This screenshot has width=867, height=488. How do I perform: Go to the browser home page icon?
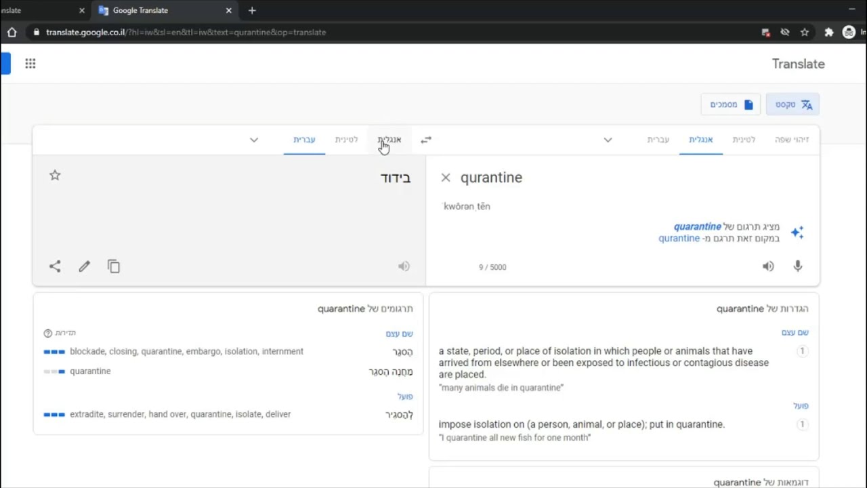click(x=12, y=32)
